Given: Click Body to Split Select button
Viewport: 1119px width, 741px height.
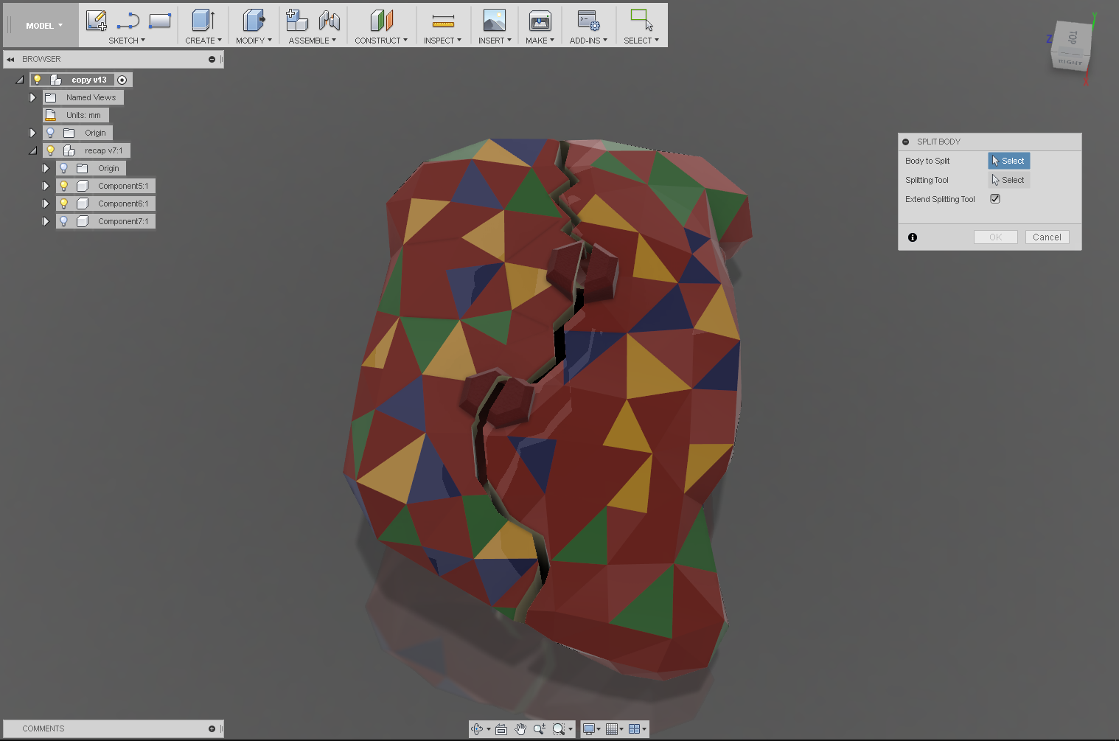Looking at the screenshot, I should click(1008, 161).
